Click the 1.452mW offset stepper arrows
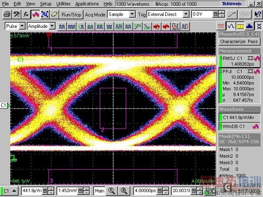Screen dimensions: 263x197 [x=87, y=191]
